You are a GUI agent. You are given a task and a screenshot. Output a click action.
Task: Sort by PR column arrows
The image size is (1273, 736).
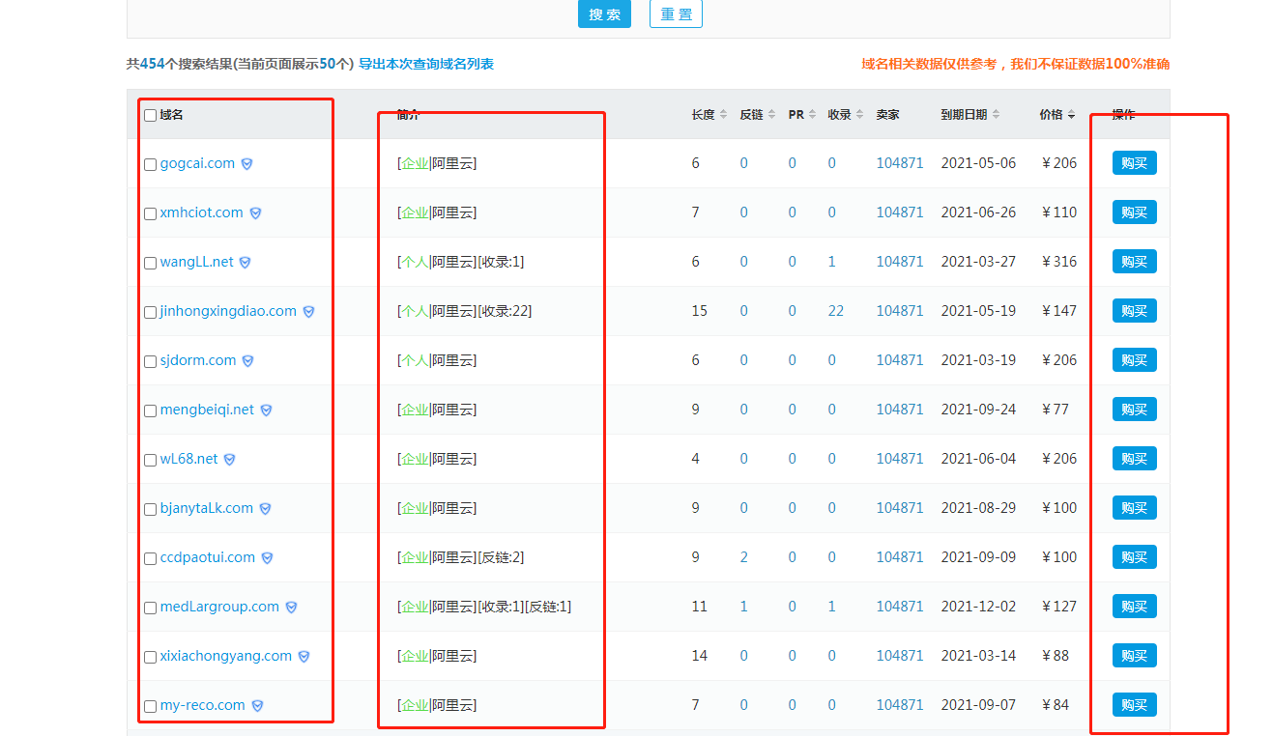point(812,115)
